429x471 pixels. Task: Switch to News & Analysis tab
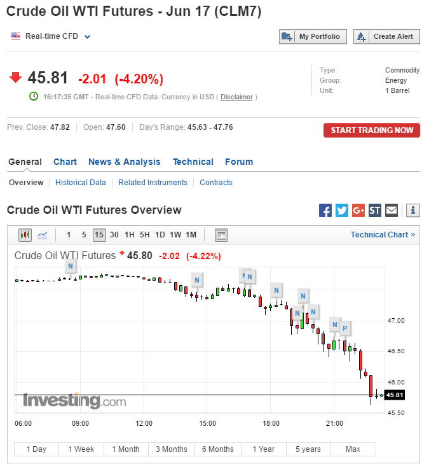point(125,162)
